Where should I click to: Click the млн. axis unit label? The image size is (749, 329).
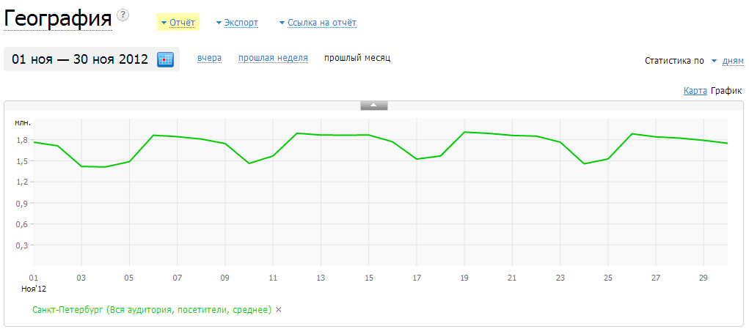(23, 122)
